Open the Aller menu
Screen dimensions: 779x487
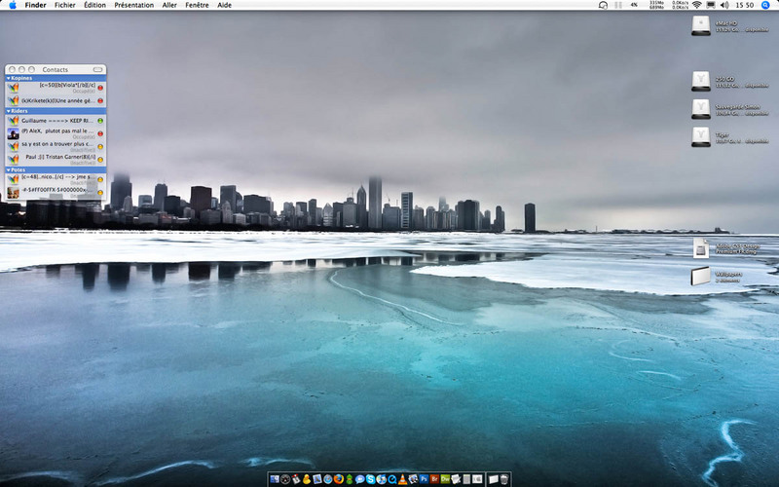169,5
